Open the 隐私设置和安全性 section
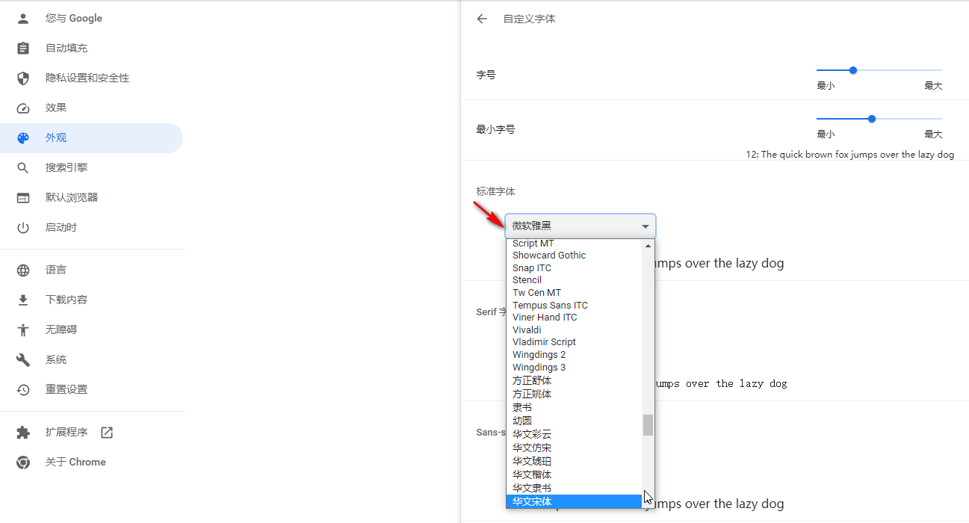 pyautogui.click(x=91, y=78)
